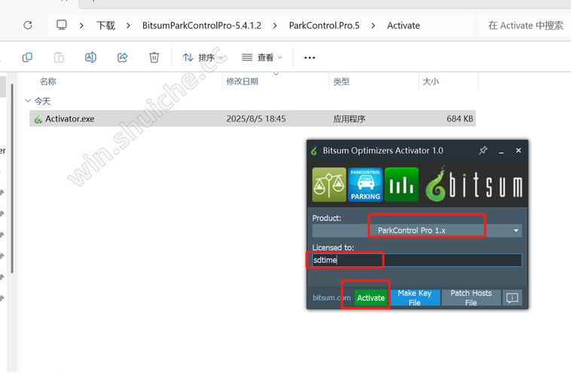Expand chevron after BitsumParkControlPro-5.4.1.2 breadcrumb

pyautogui.click(x=275, y=26)
